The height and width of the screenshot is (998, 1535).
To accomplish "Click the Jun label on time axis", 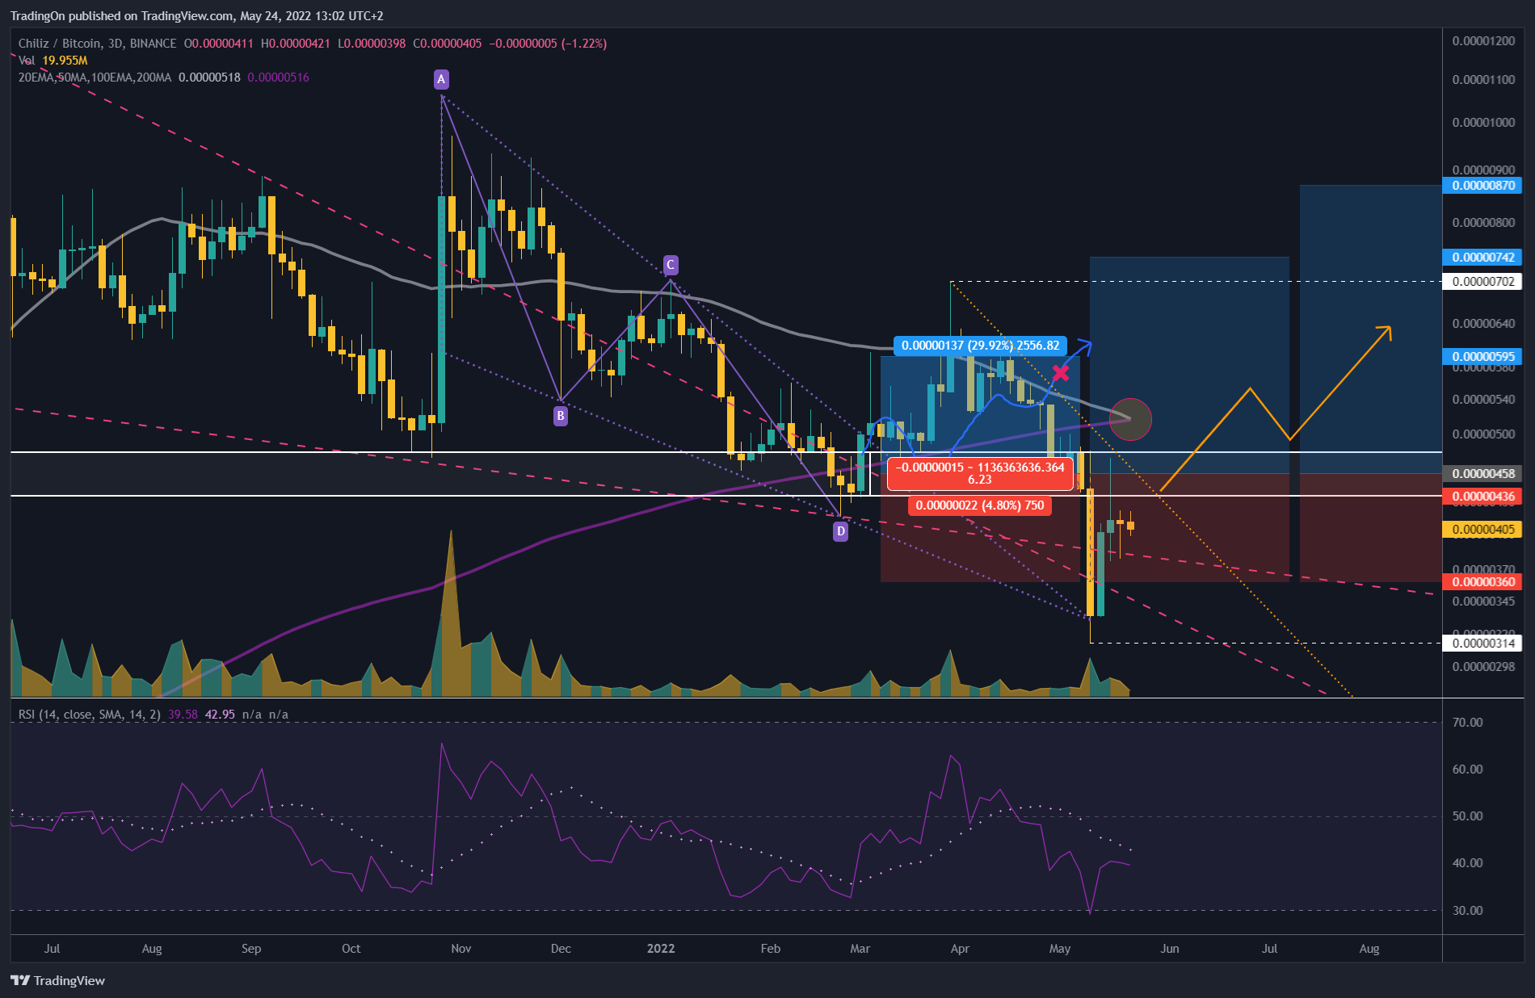I will tap(1170, 949).
